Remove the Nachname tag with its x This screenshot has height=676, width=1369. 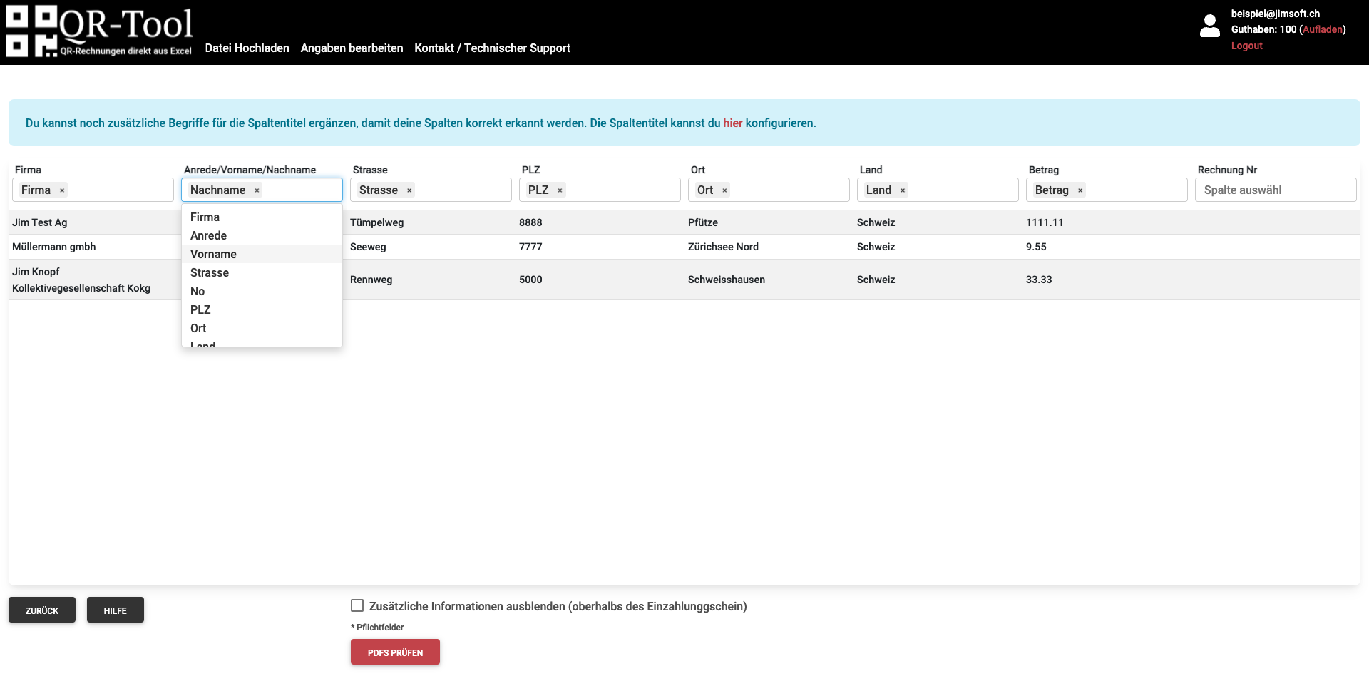click(257, 190)
